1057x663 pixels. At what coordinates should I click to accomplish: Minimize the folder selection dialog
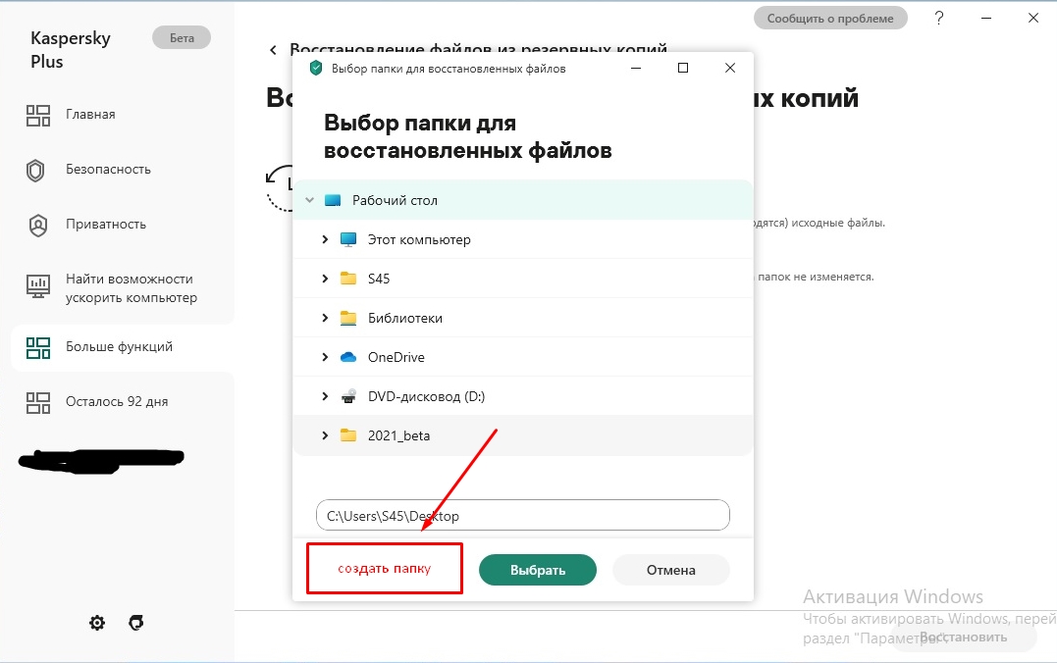(x=636, y=68)
